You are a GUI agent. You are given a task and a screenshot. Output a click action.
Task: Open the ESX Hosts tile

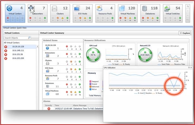pos(82,14)
